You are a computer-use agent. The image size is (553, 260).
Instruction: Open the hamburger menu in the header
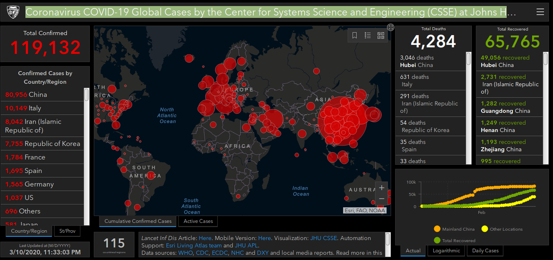pyautogui.click(x=540, y=12)
